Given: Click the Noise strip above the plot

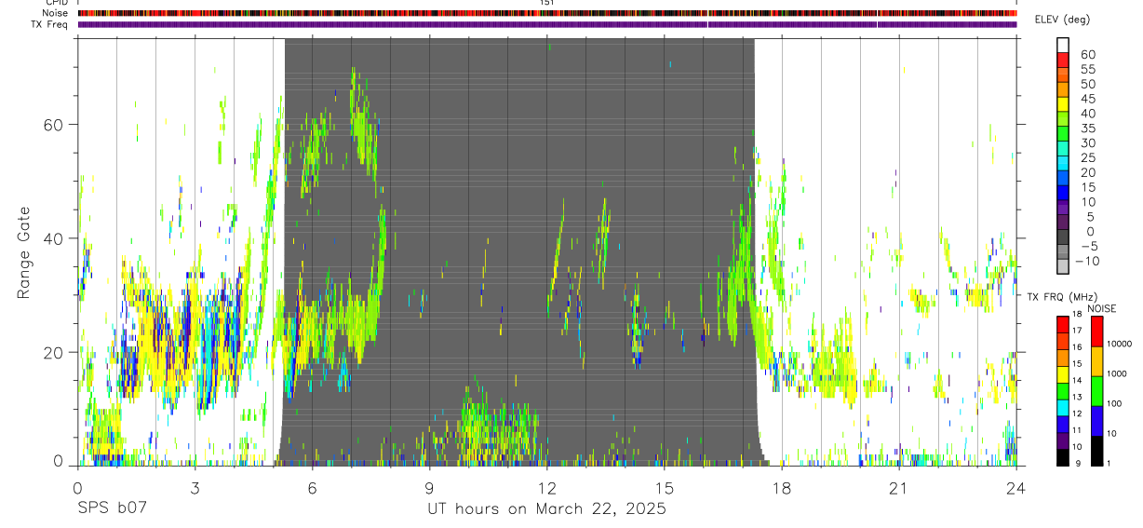Looking at the screenshot, I should 547,14.
